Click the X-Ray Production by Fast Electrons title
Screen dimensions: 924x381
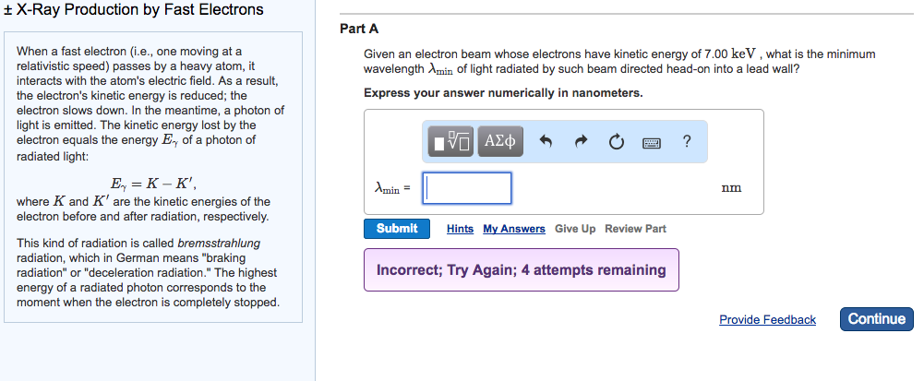[140, 10]
